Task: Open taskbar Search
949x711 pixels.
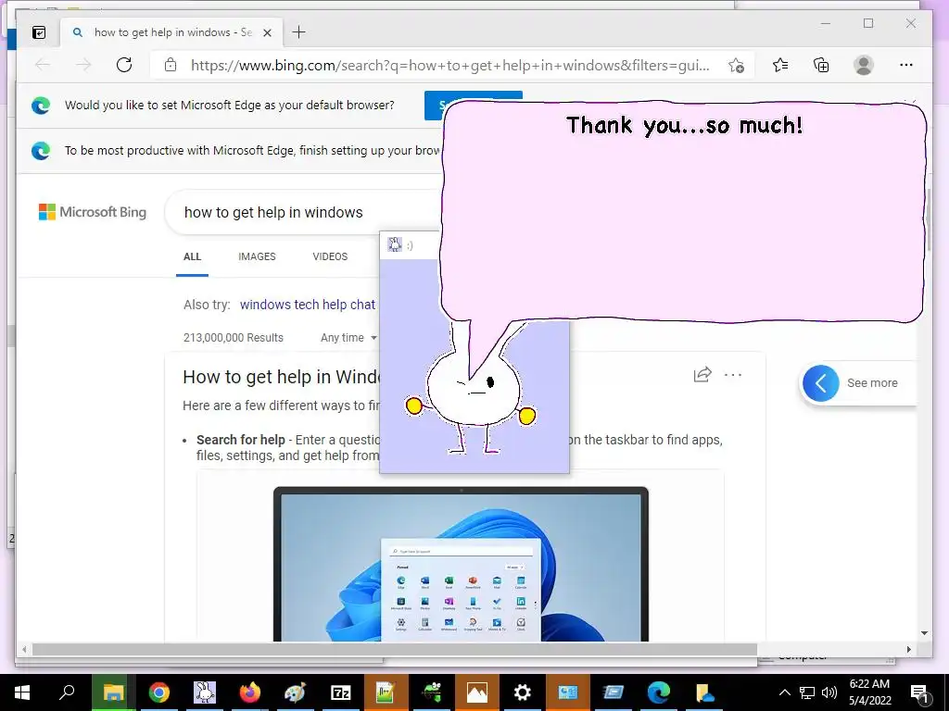Action: [x=67, y=692]
